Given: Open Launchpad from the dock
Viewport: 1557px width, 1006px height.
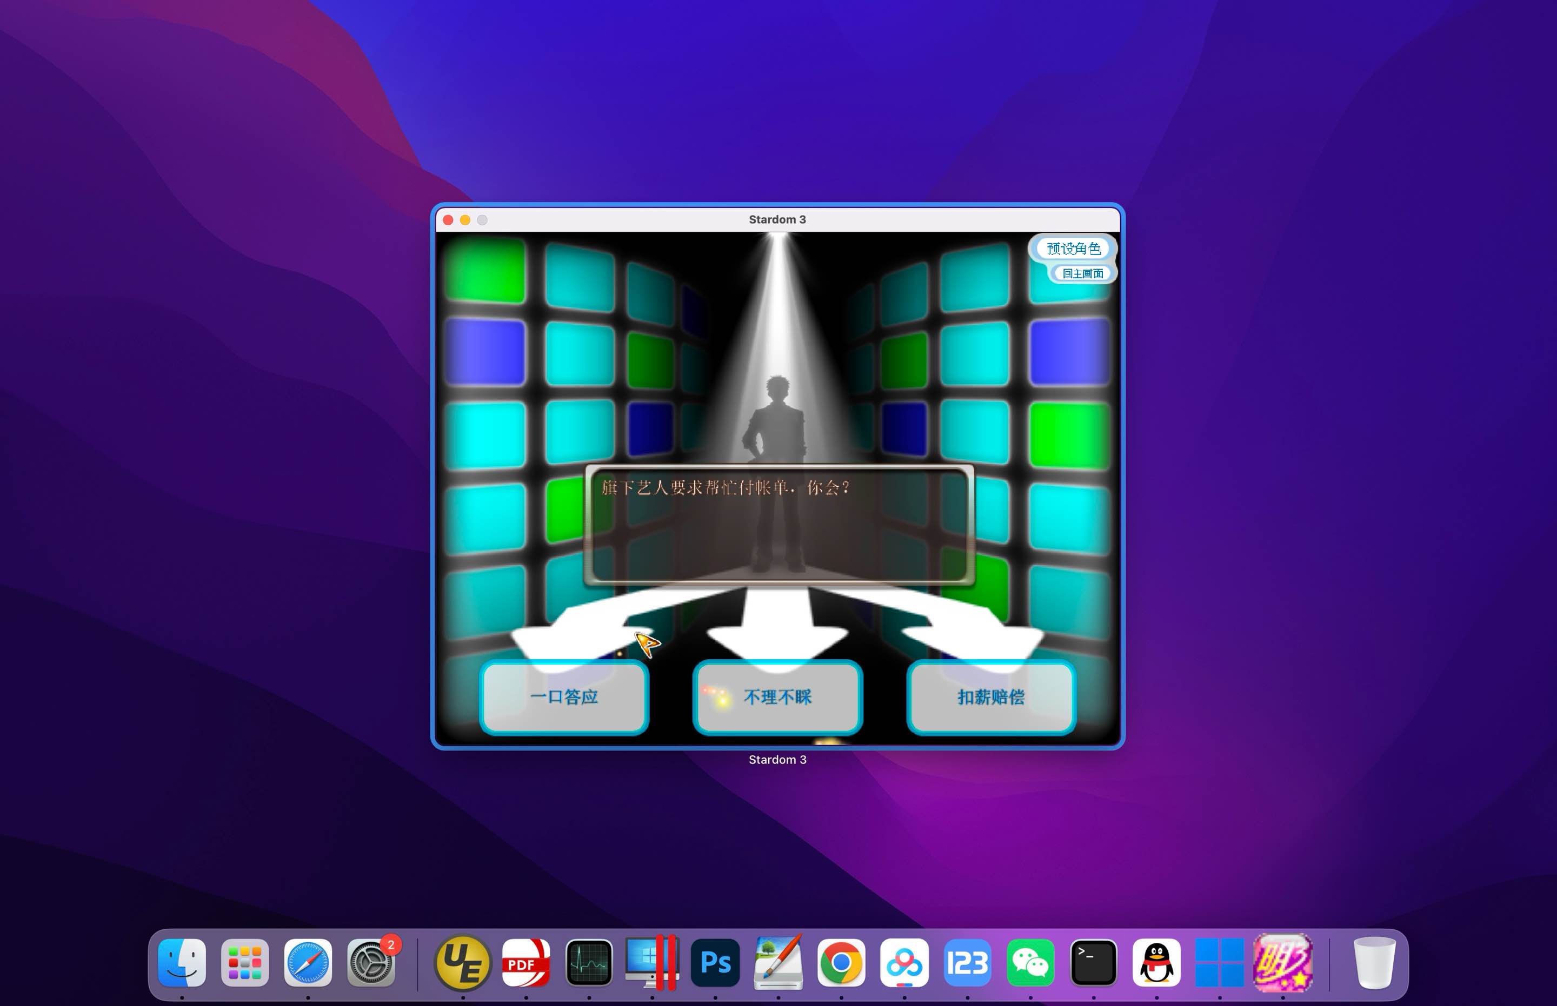Looking at the screenshot, I should tap(245, 962).
